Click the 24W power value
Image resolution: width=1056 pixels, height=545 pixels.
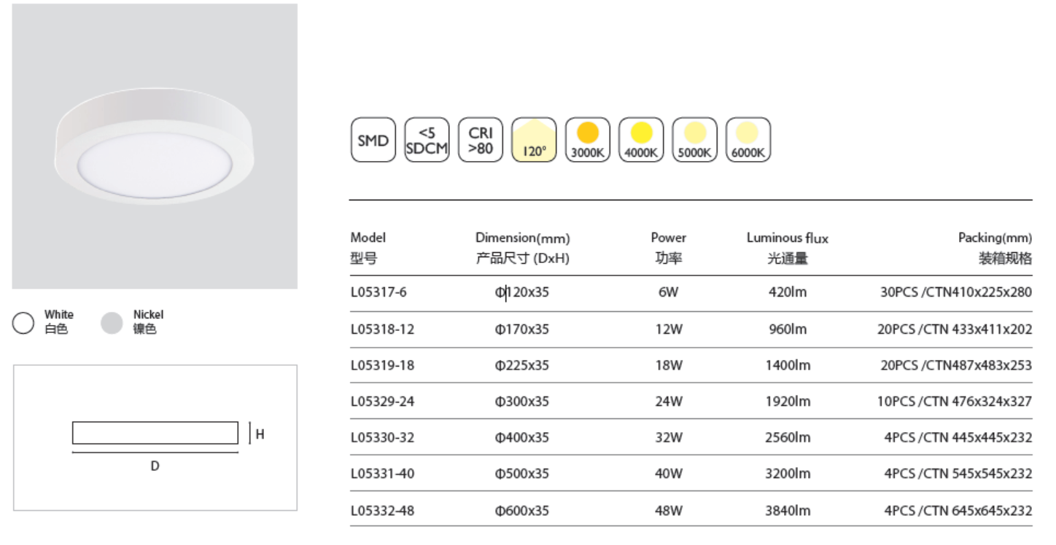pyautogui.click(x=669, y=401)
